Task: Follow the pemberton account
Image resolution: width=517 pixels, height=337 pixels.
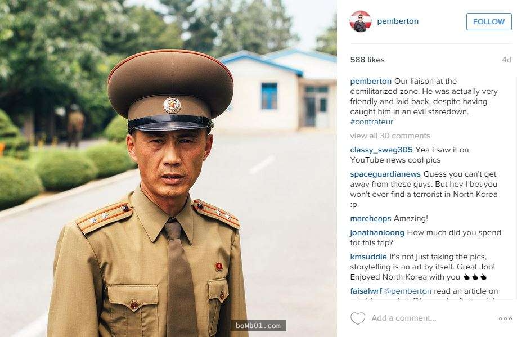Action: coord(489,21)
